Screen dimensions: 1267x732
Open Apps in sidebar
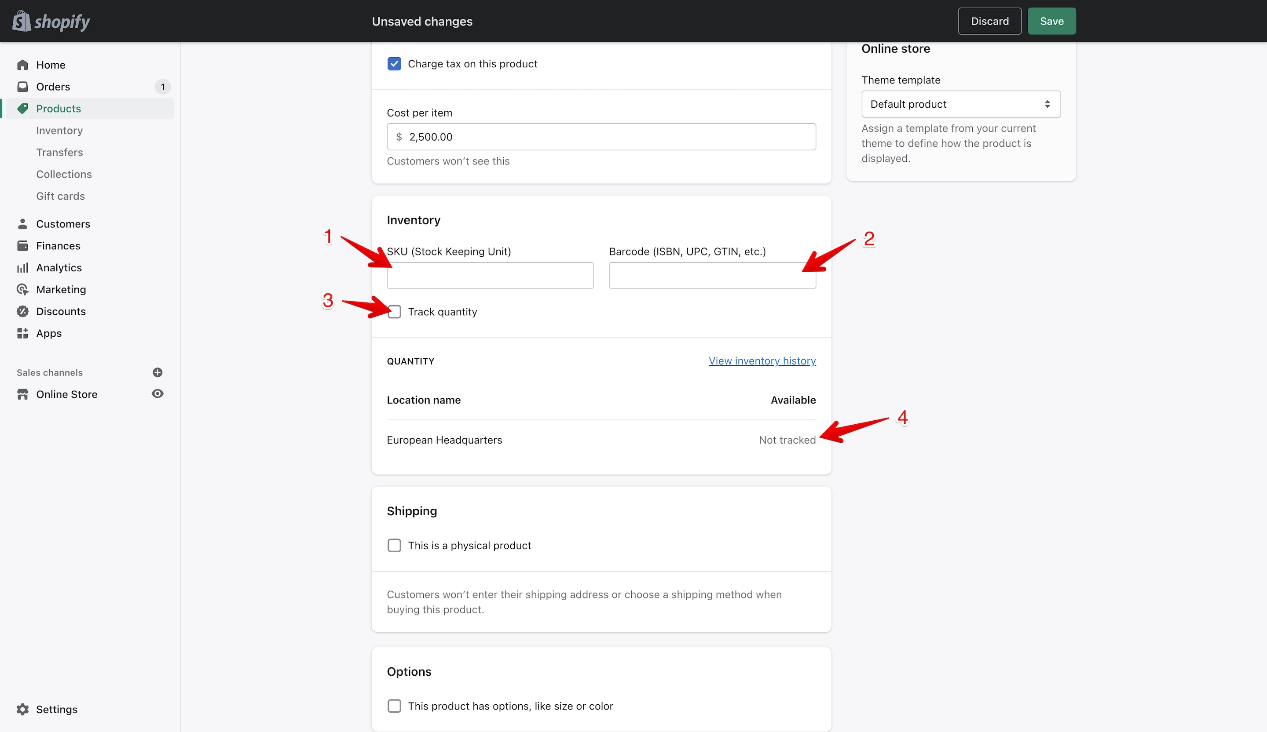click(x=49, y=333)
